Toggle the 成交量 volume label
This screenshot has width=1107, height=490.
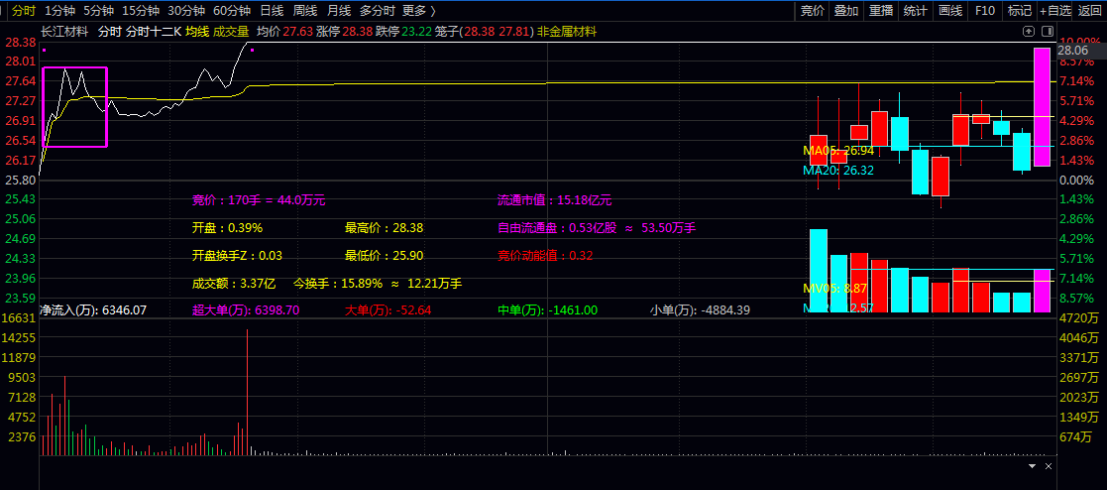click(x=231, y=31)
